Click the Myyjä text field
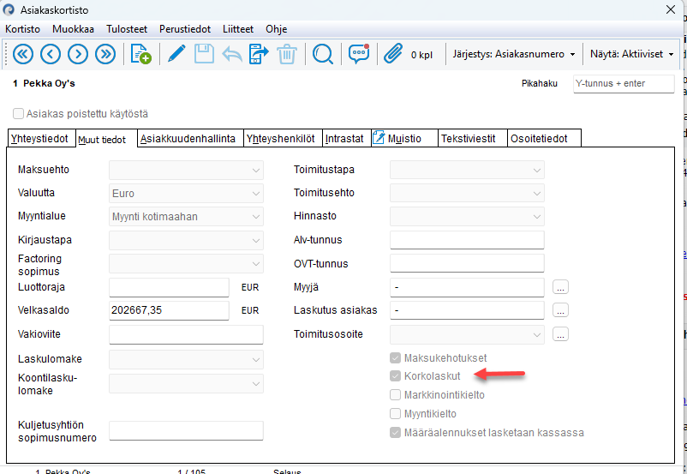687x474 pixels. (467, 287)
